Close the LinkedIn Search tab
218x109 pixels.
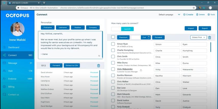pyautogui.click(x=39, y=3)
